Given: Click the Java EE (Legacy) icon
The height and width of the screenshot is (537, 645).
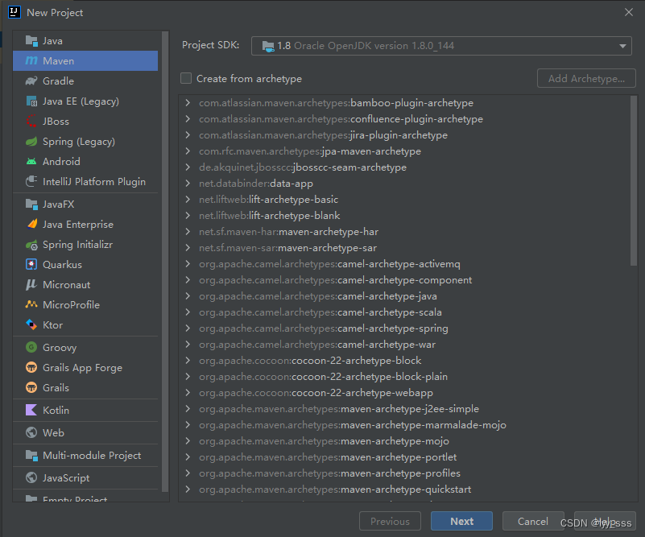Looking at the screenshot, I should tap(31, 101).
